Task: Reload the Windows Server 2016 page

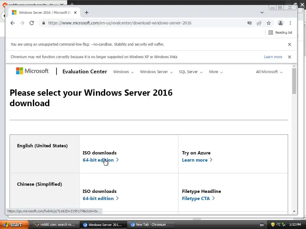Action: 32,23
